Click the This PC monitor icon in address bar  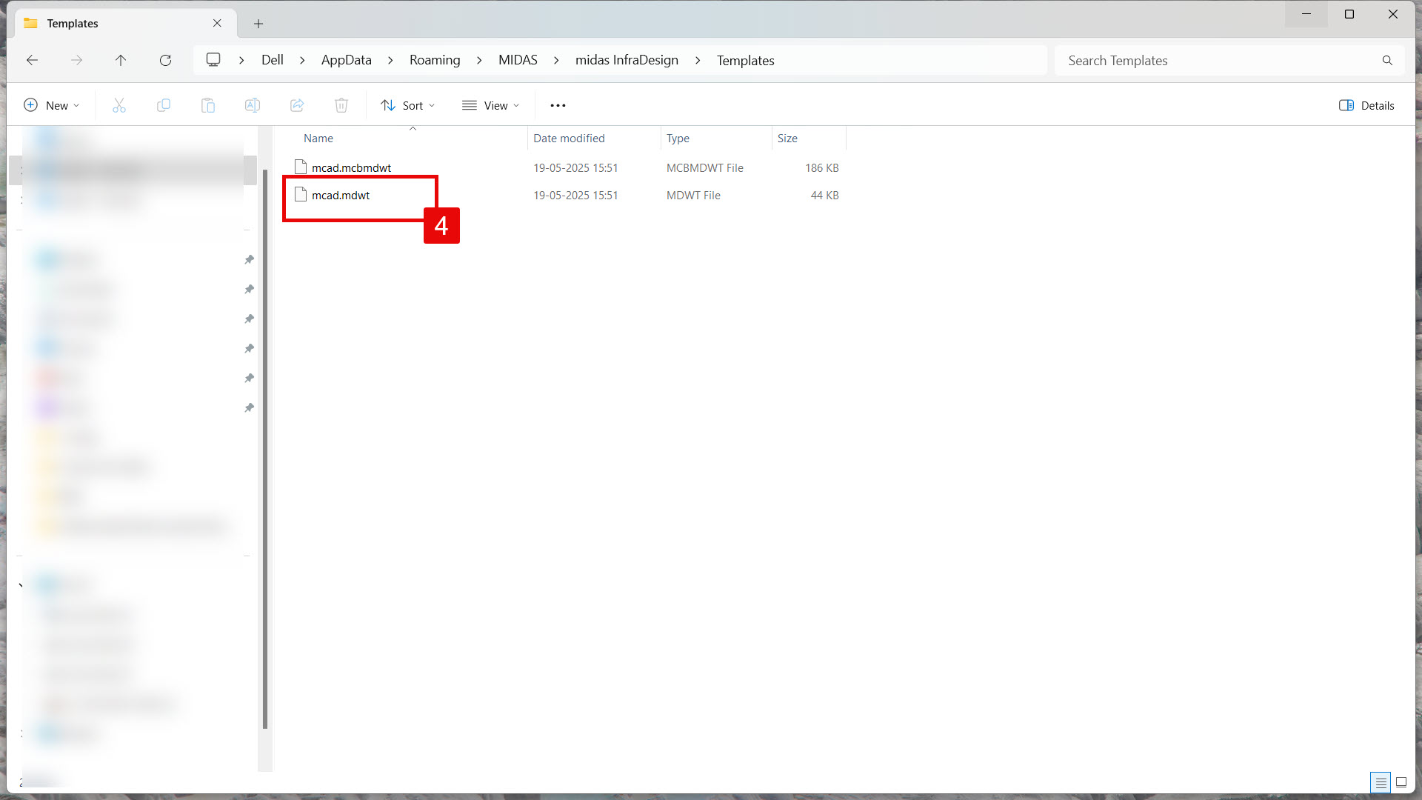coord(213,60)
